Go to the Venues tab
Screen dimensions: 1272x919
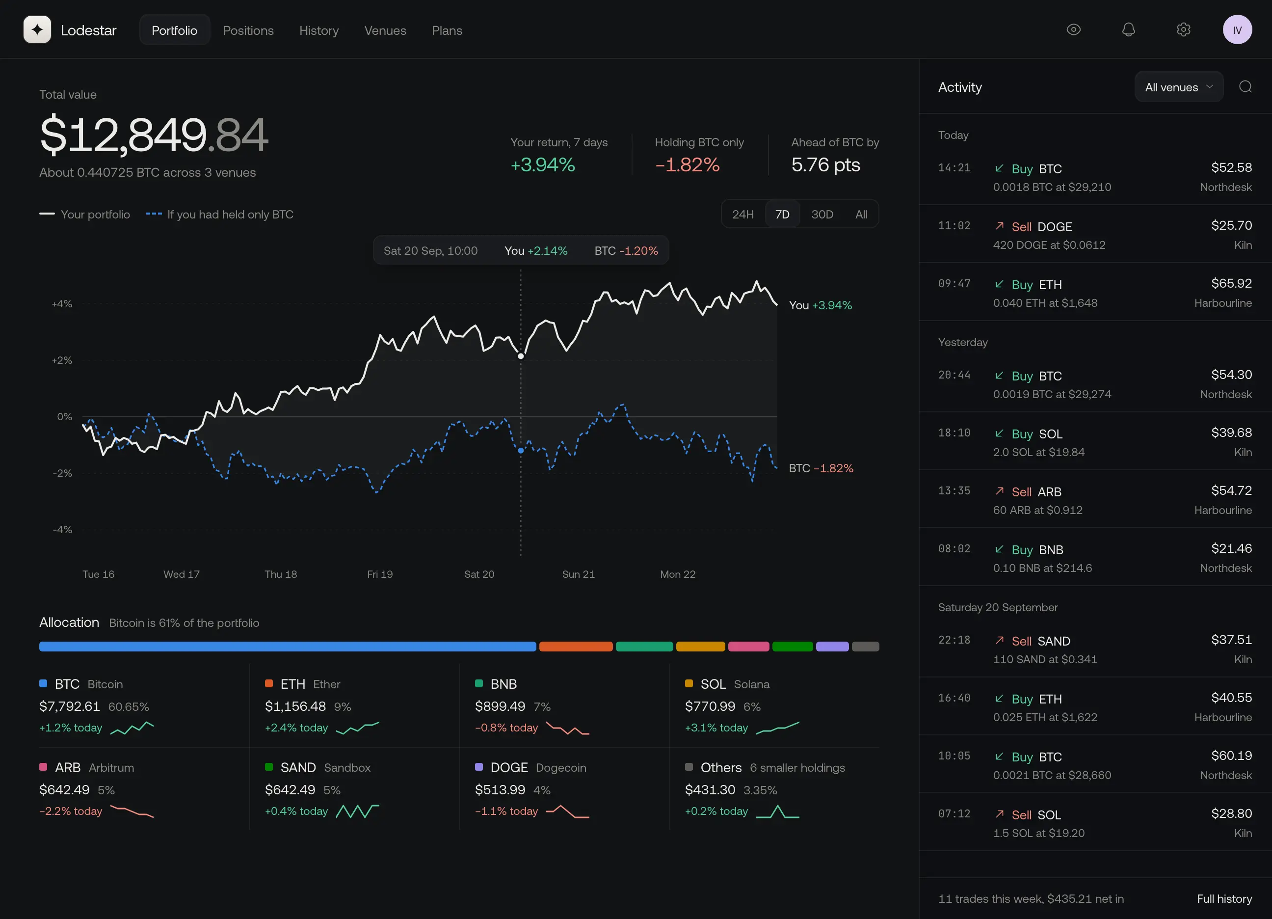[385, 30]
